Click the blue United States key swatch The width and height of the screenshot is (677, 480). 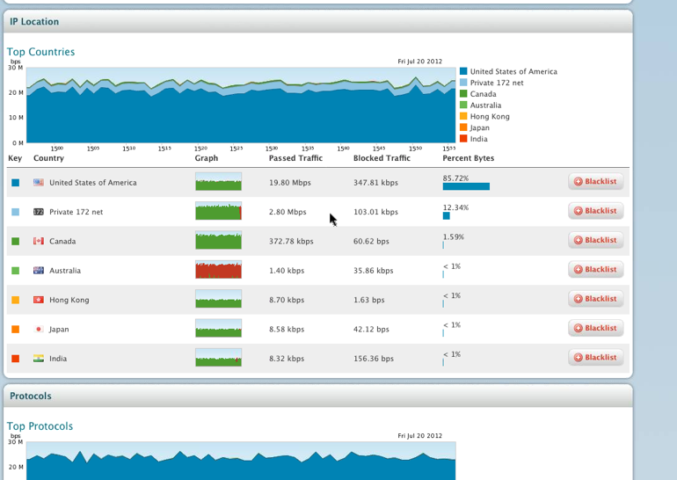coord(15,183)
